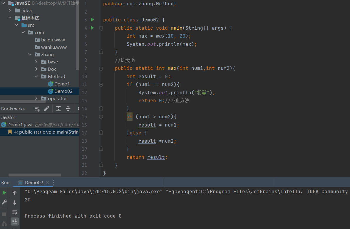
Task: Collapse the src folder
Action: [16, 25]
